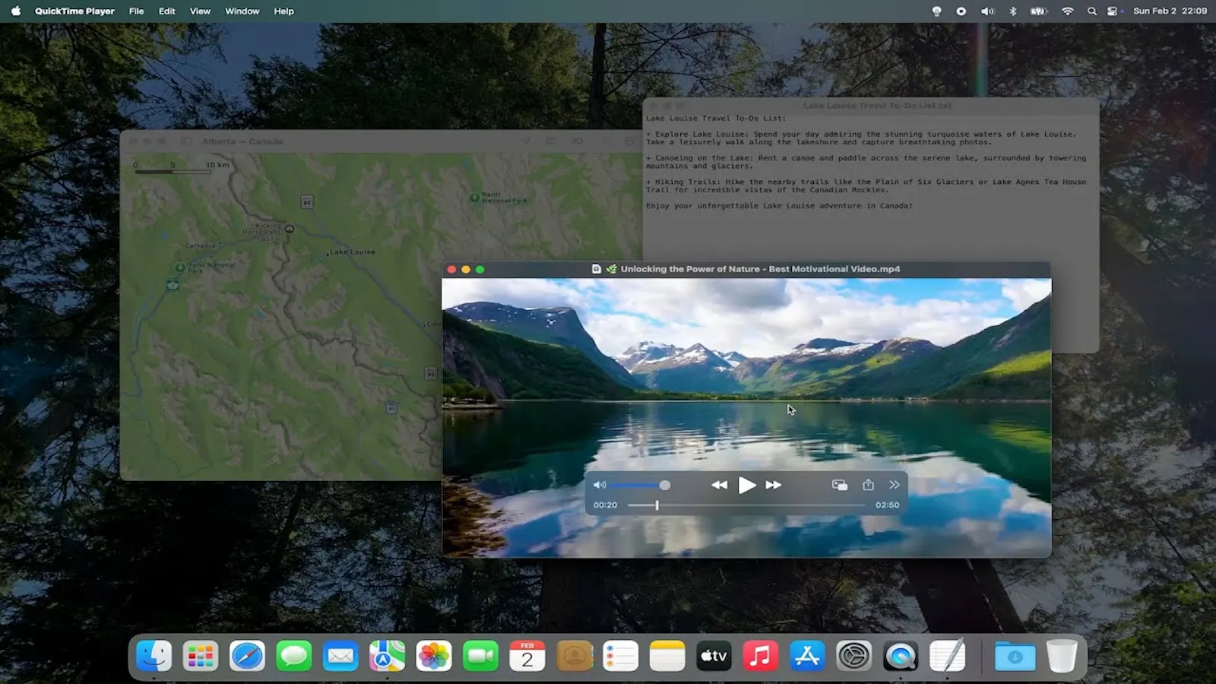Click the document proxy icon in video title

597,269
